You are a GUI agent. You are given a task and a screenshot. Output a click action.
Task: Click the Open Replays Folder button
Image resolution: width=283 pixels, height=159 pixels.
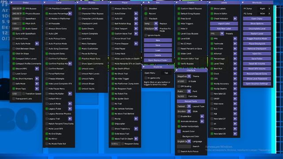coord(158,60)
